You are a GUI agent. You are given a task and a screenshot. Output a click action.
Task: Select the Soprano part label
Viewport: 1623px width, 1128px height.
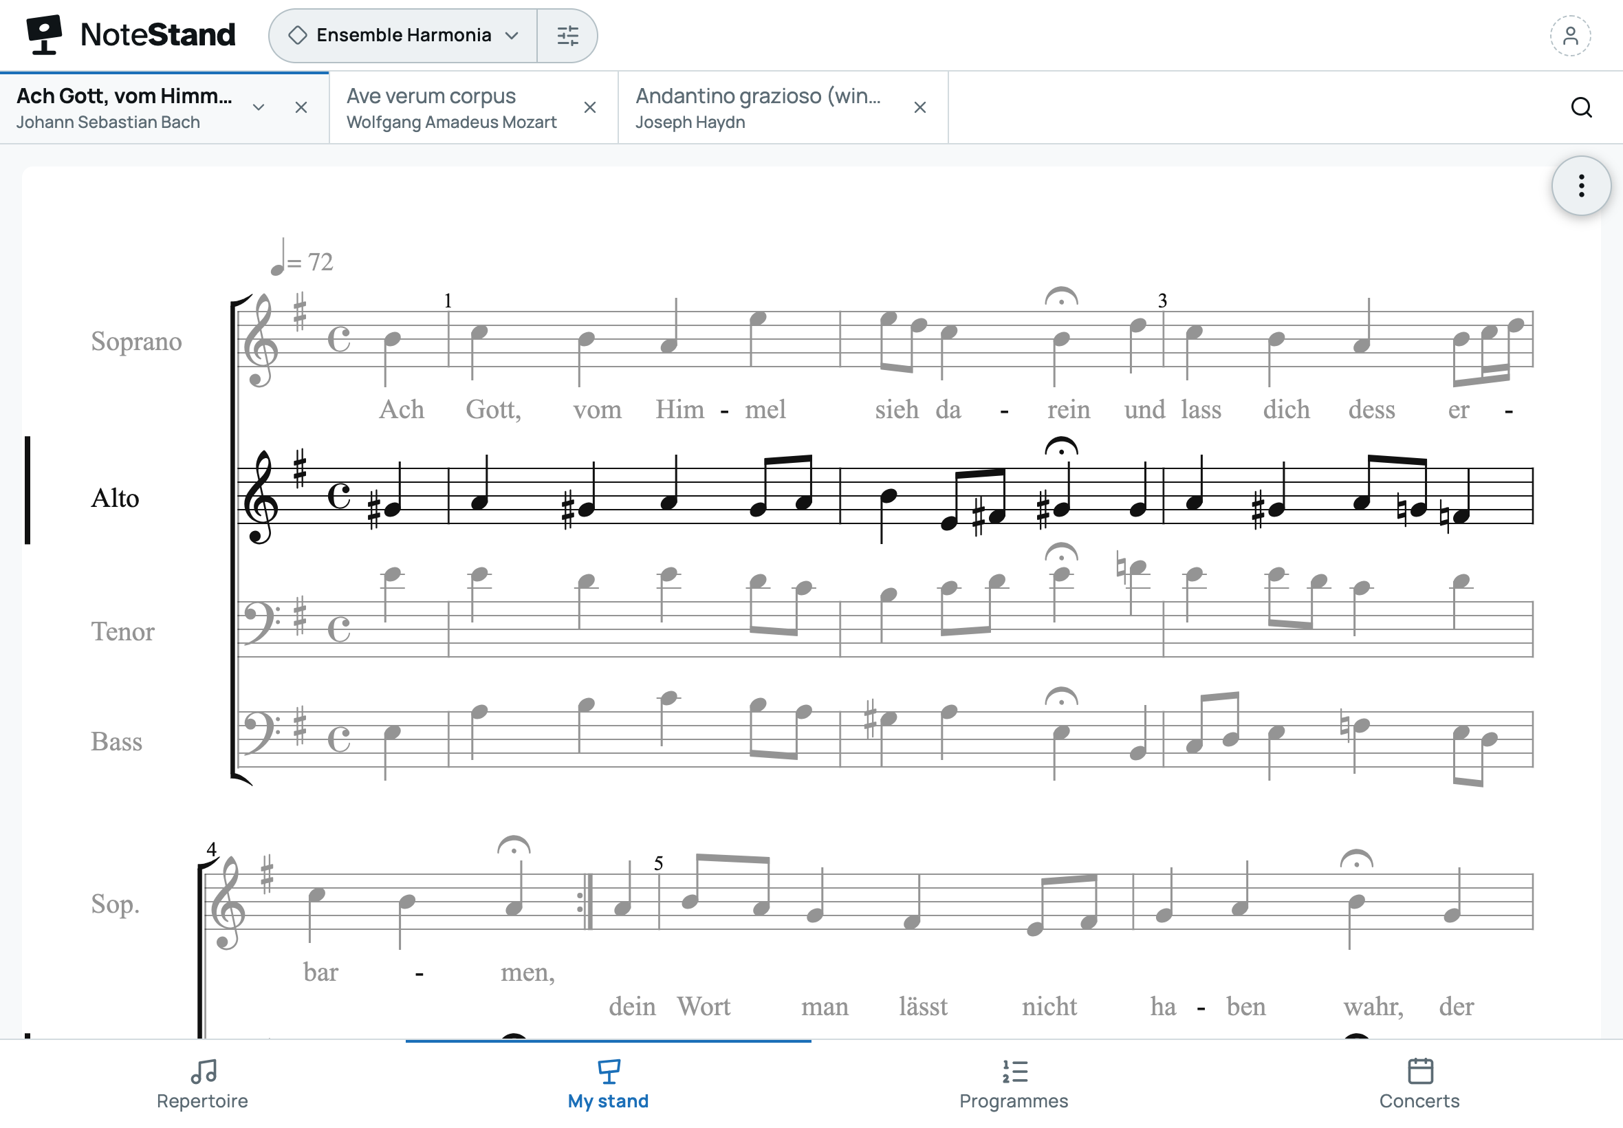(x=136, y=341)
